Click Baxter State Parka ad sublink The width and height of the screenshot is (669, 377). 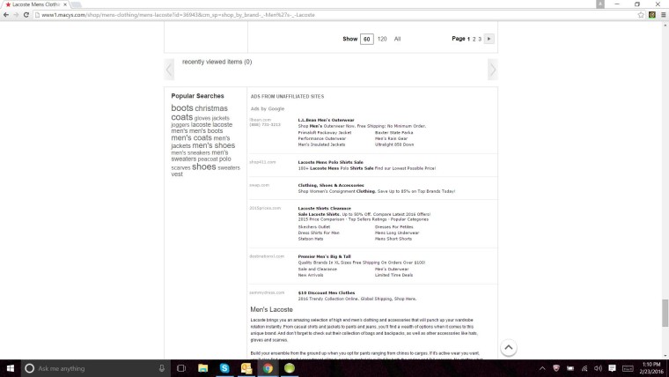click(x=393, y=133)
